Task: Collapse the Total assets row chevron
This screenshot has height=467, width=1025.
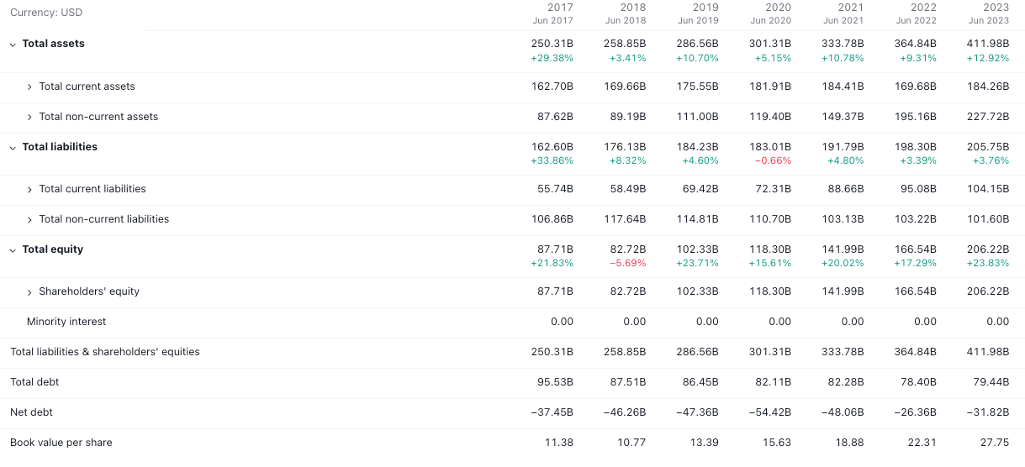Action: coord(13,44)
